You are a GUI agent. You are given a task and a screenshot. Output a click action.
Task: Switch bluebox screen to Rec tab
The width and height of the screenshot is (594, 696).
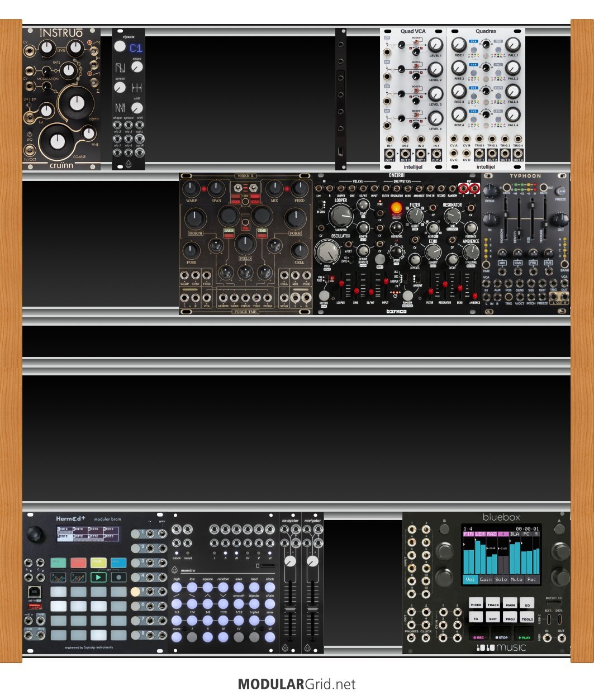pyautogui.click(x=532, y=579)
